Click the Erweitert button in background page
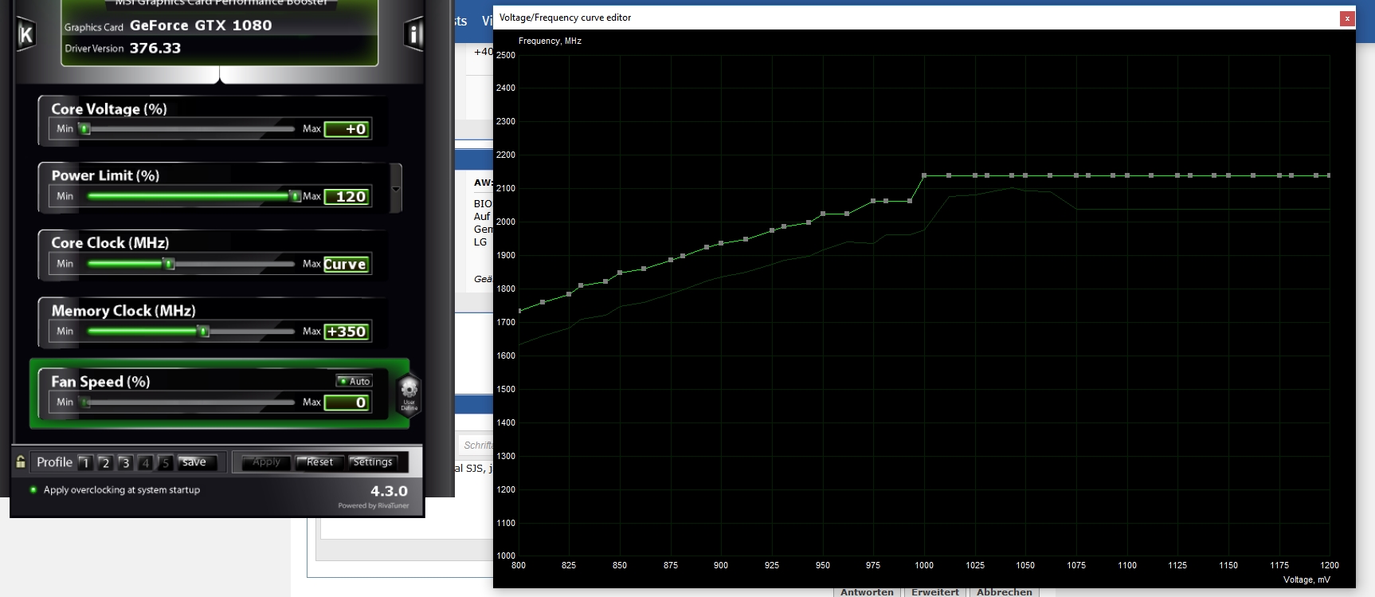The image size is (1375, 597). coord(935,591)
